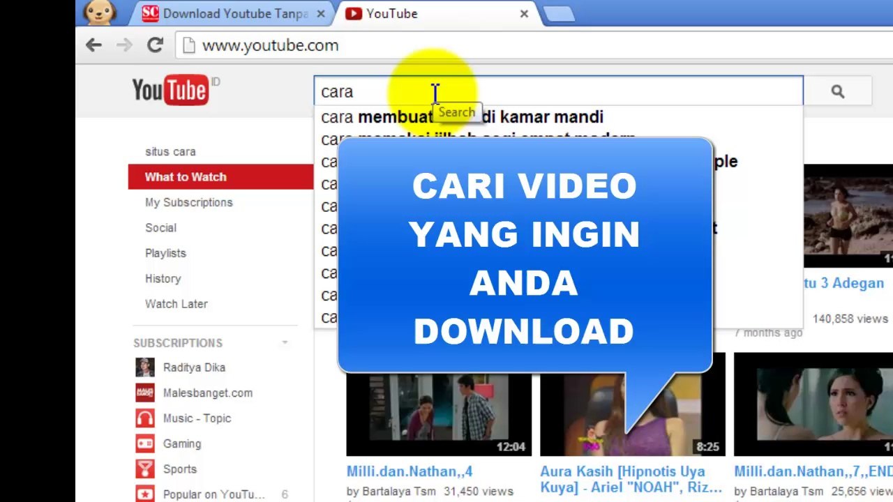Open a new tab with the new-tab button
Screen dimensions: 893x502
[x=558, y=13]
